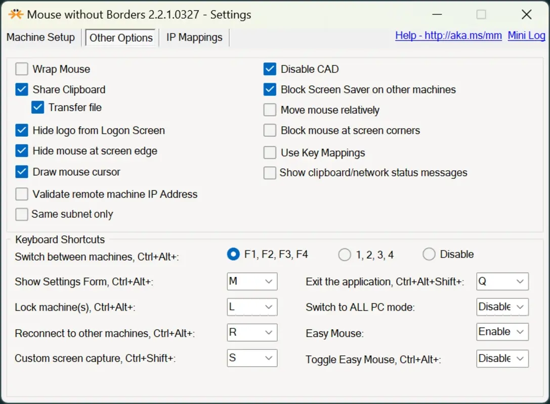Open the Help aka.ms/mm link
This screenshot has width=550, height=404.
coord(448,35)
